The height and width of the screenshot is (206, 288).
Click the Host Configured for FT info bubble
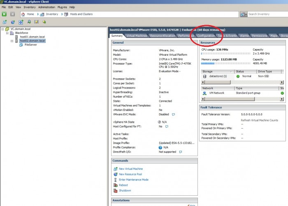(167, 126)
